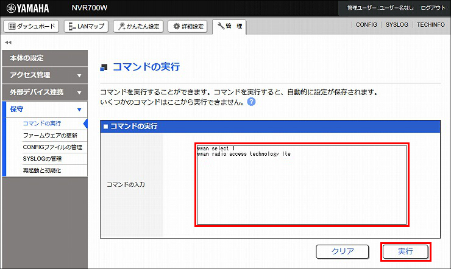
Task: Open the CONFIG link
Action: point(366,25)
